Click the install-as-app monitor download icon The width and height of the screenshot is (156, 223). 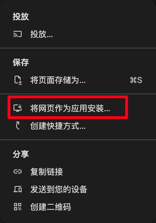18,108
